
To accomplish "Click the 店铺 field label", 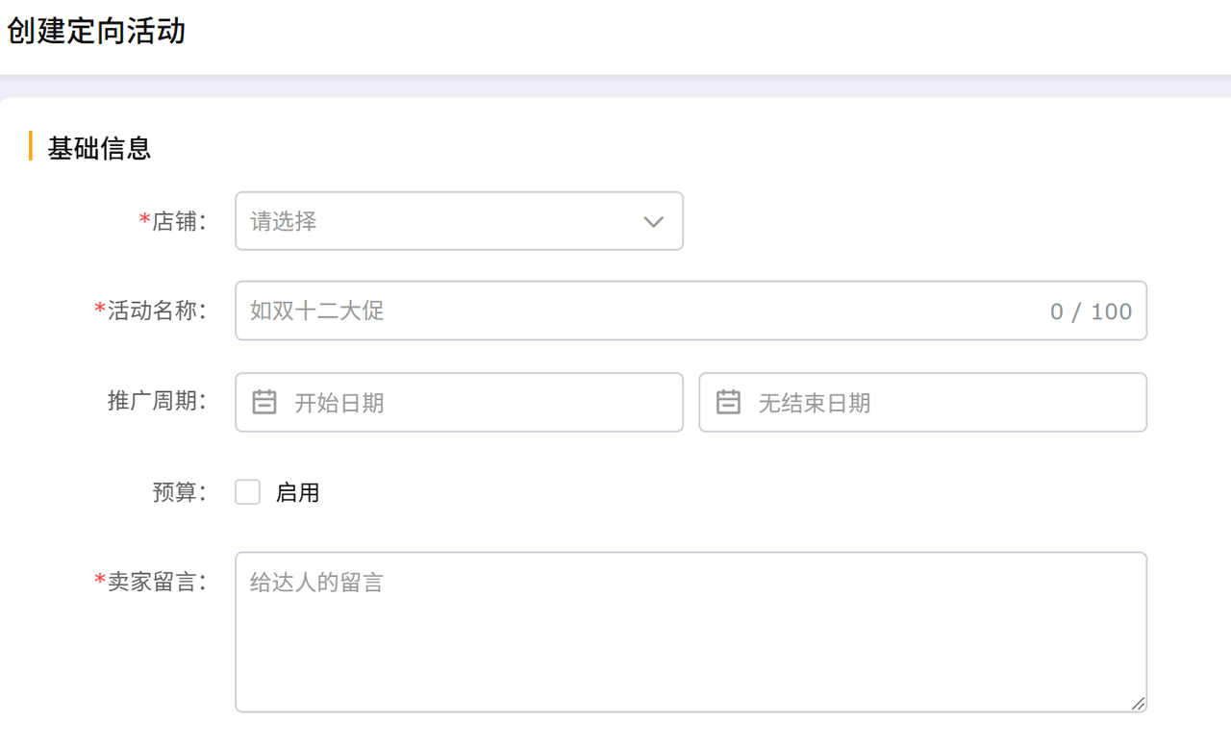I will click(173, 221).
